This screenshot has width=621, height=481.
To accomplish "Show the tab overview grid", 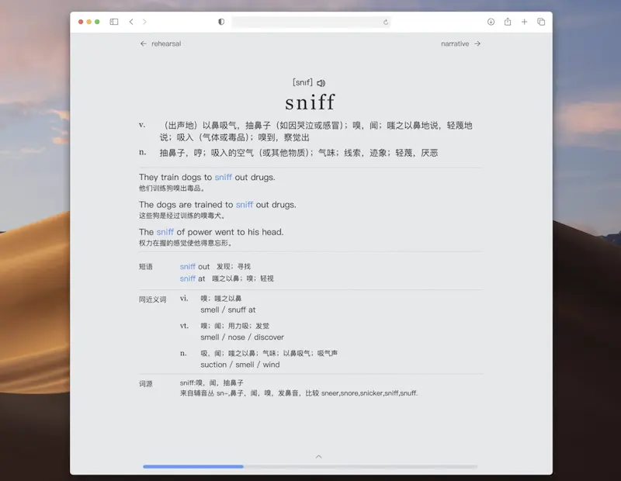I will tap(542, 22).
